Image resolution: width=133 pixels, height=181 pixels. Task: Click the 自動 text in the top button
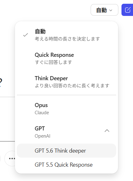102,10
